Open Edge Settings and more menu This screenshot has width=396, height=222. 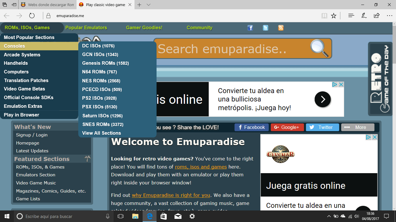pos(389,16)
